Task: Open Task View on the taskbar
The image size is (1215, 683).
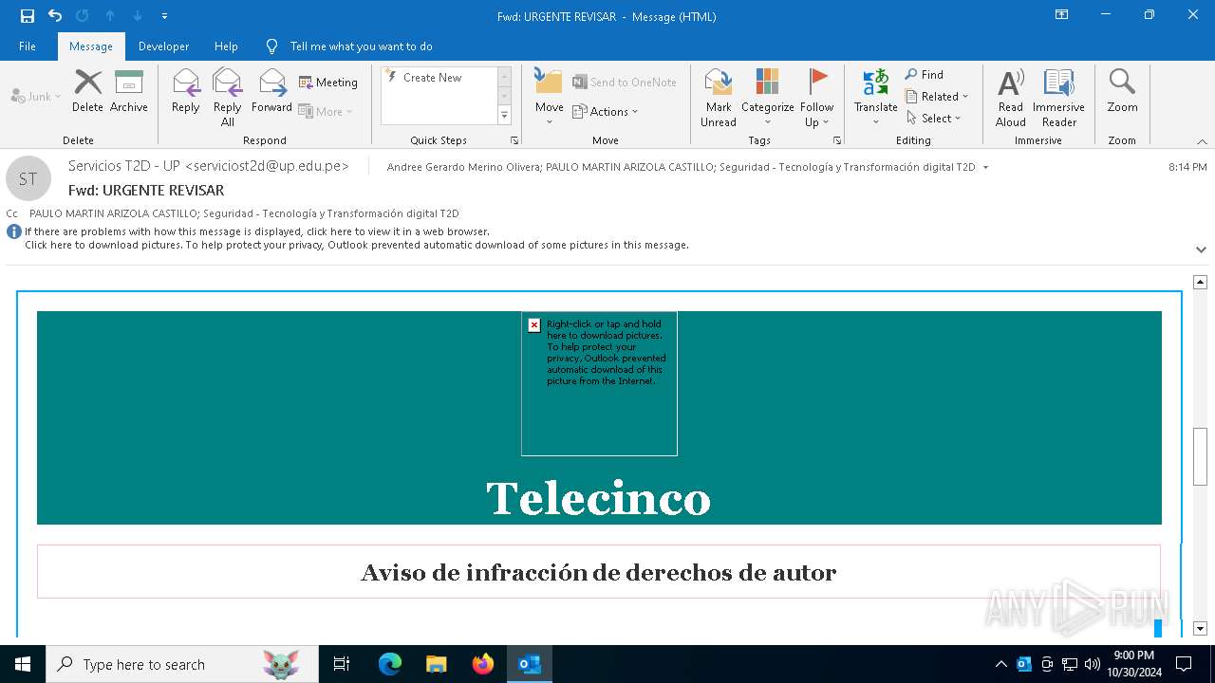Action: pos(342,664)
